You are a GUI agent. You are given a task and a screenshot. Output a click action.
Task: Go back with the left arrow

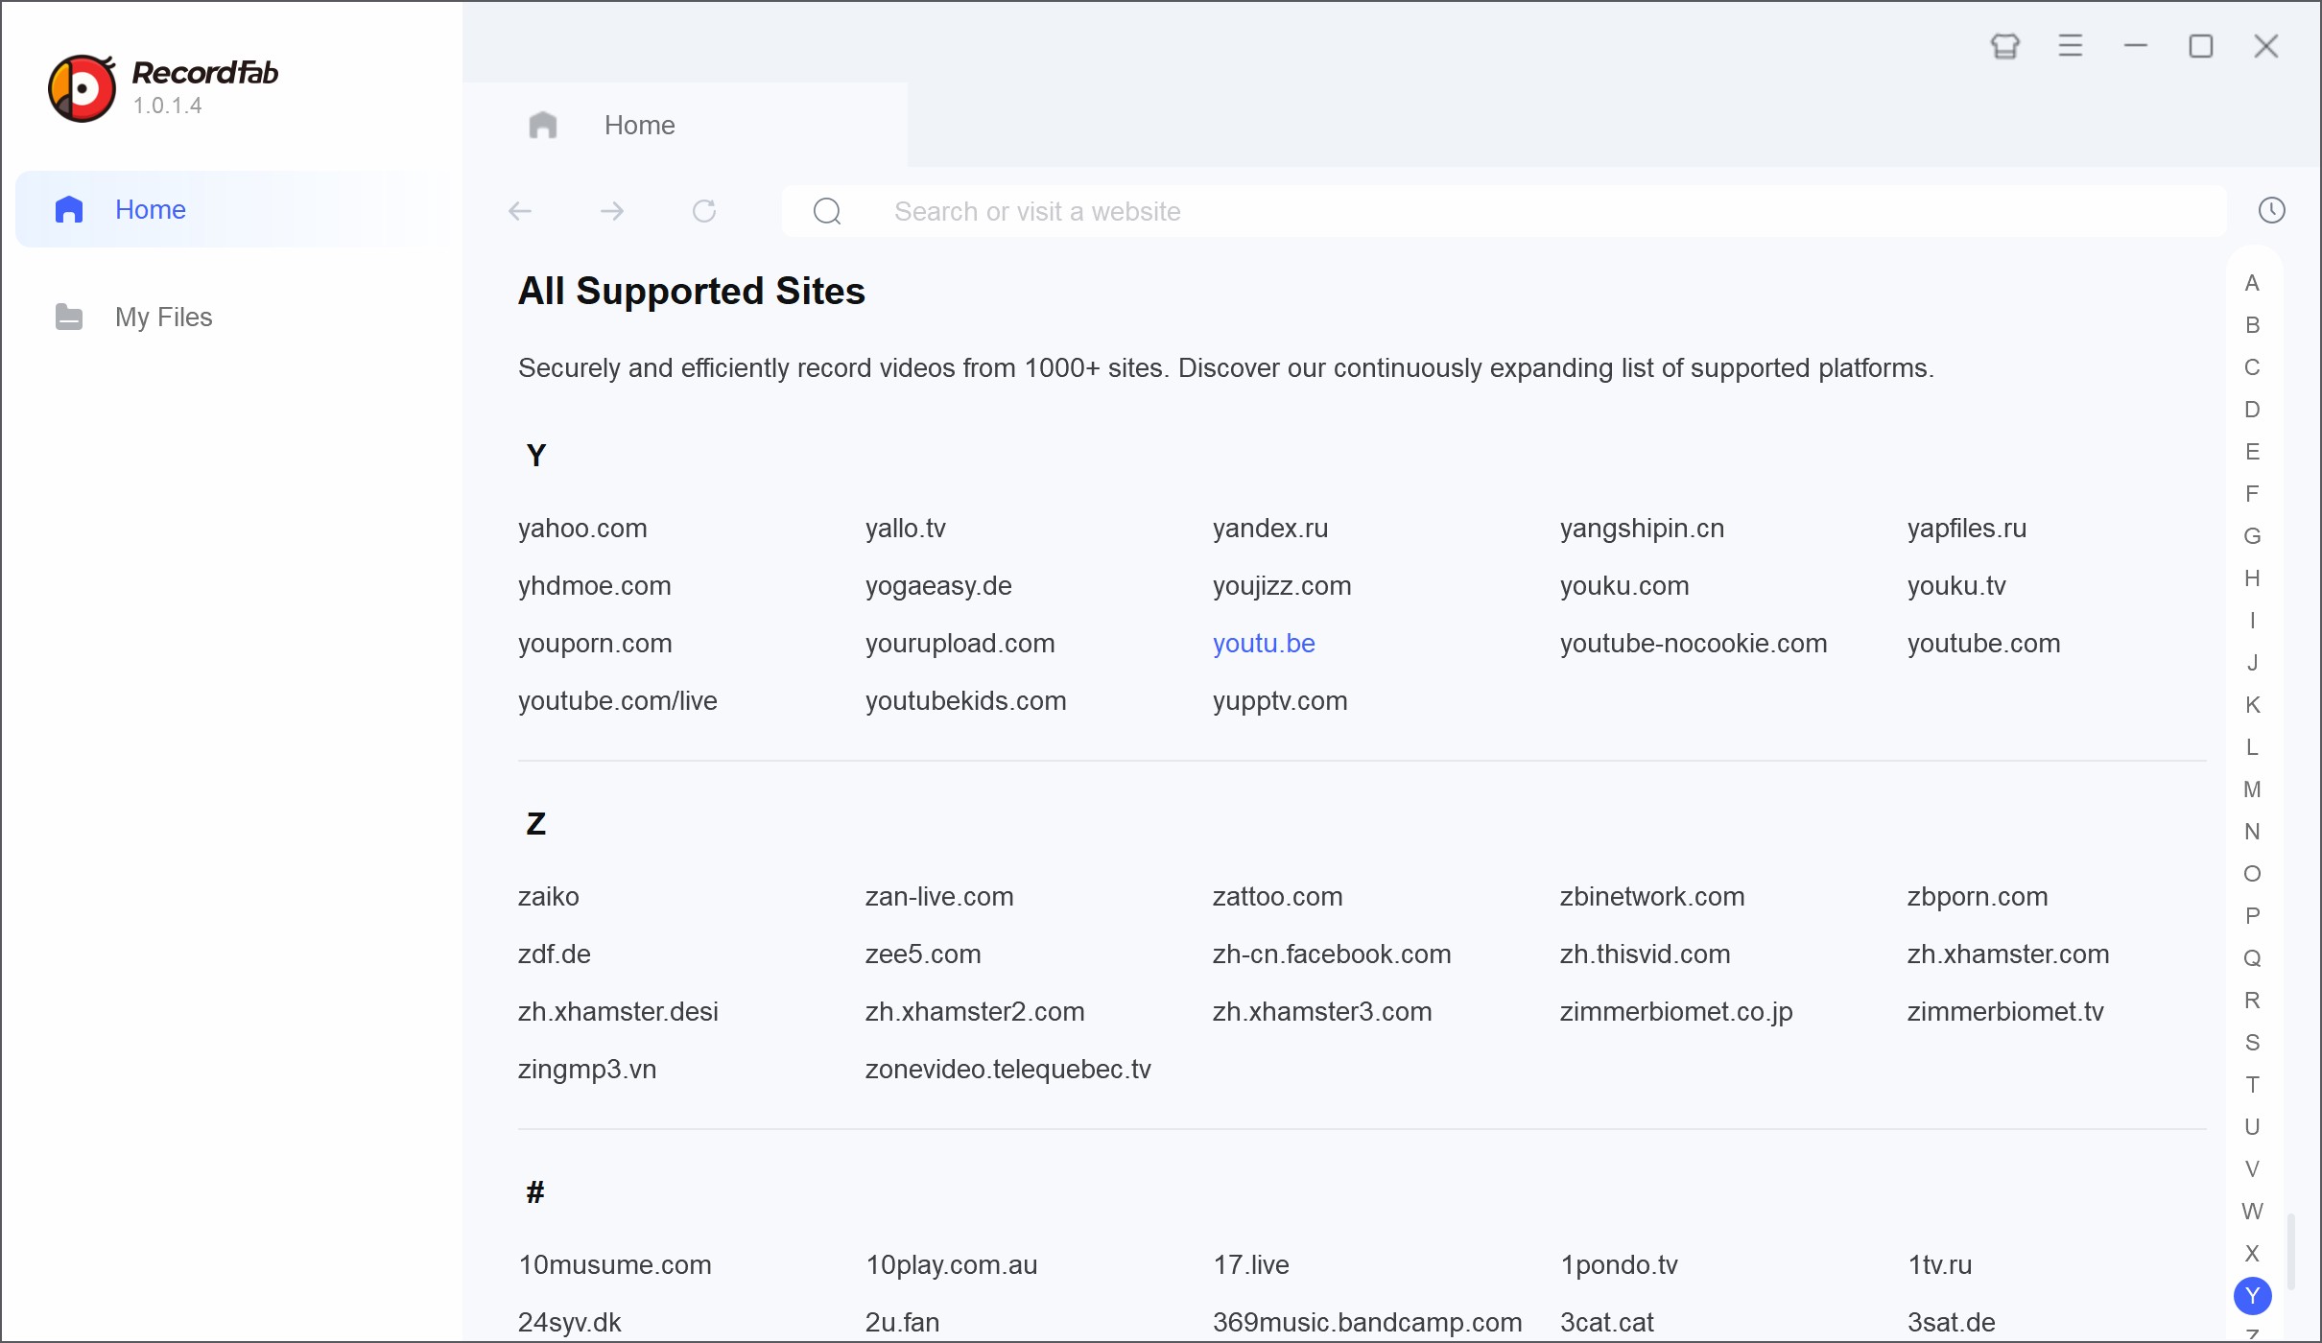[x=520, y=211]
